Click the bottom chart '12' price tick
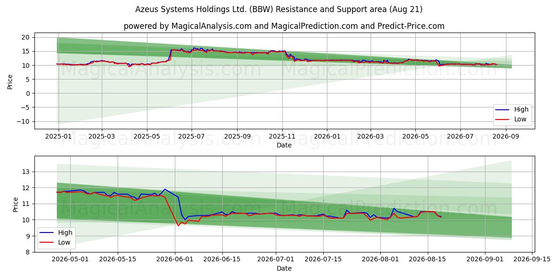The width and height of the screenshot is (558, 279). click(26, 188)
